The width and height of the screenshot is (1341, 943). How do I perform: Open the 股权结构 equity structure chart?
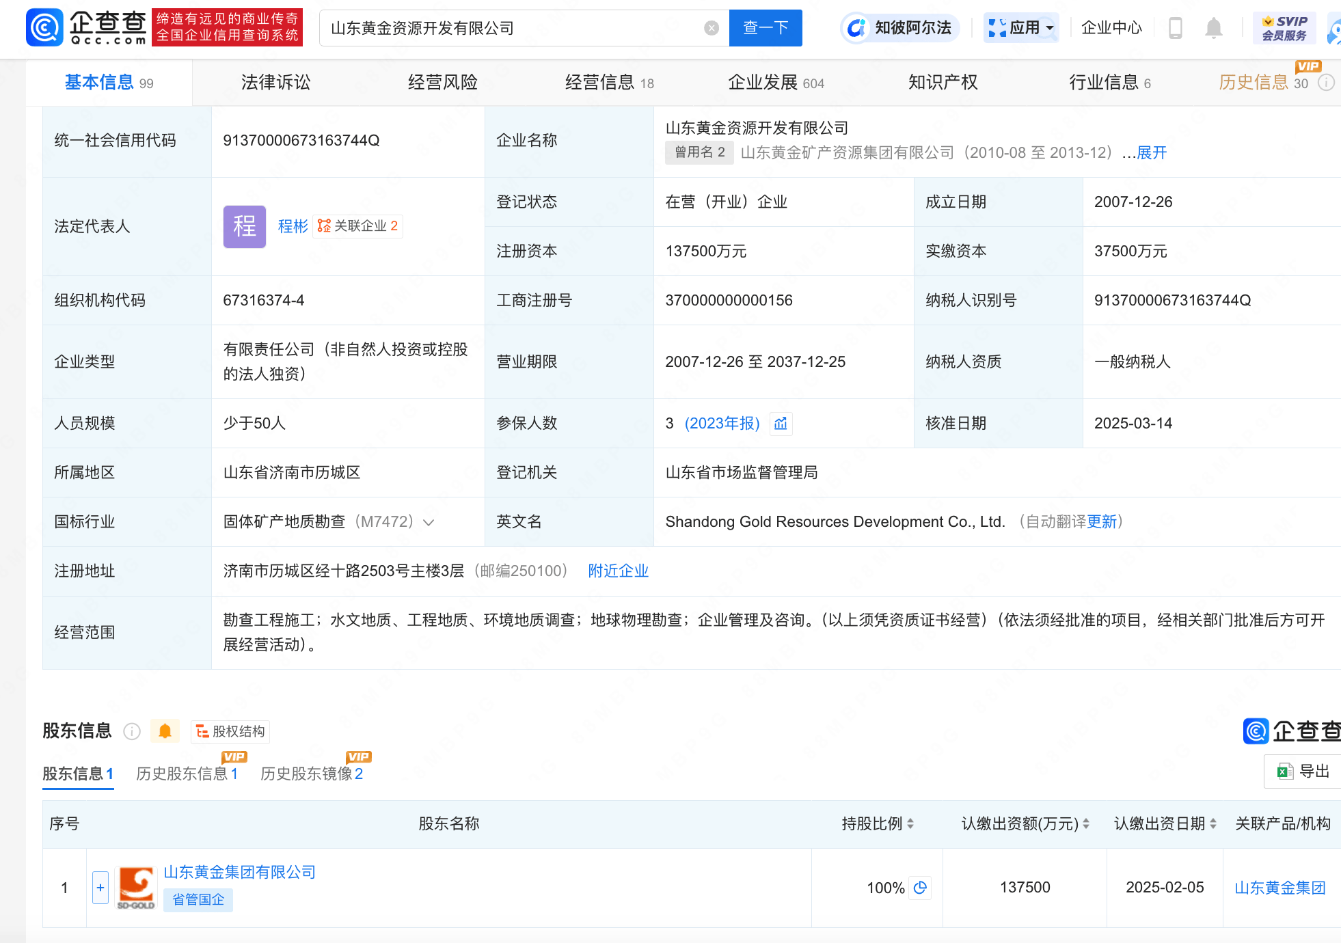click(230, 732)
